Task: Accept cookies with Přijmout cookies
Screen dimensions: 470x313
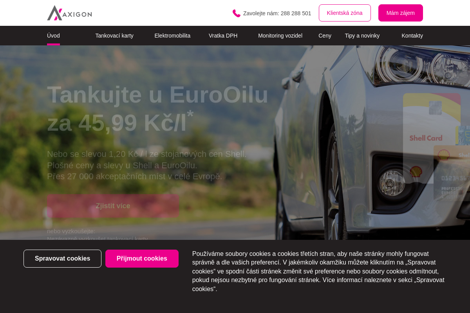Action: 142,259
